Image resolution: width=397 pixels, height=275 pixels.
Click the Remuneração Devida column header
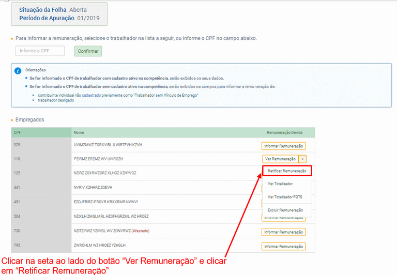285,132
